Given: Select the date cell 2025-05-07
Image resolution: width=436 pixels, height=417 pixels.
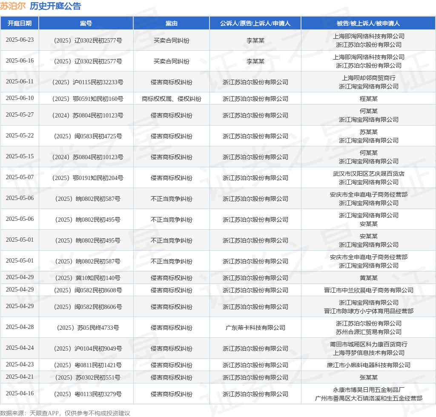Looking at the screenshot, I should pyautogui.click(x=20, y=177).
